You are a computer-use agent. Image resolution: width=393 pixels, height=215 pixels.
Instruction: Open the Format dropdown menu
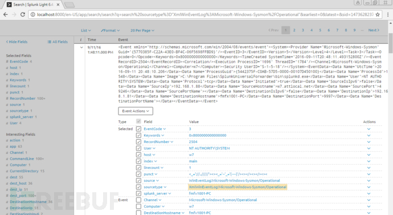[110, 30]
